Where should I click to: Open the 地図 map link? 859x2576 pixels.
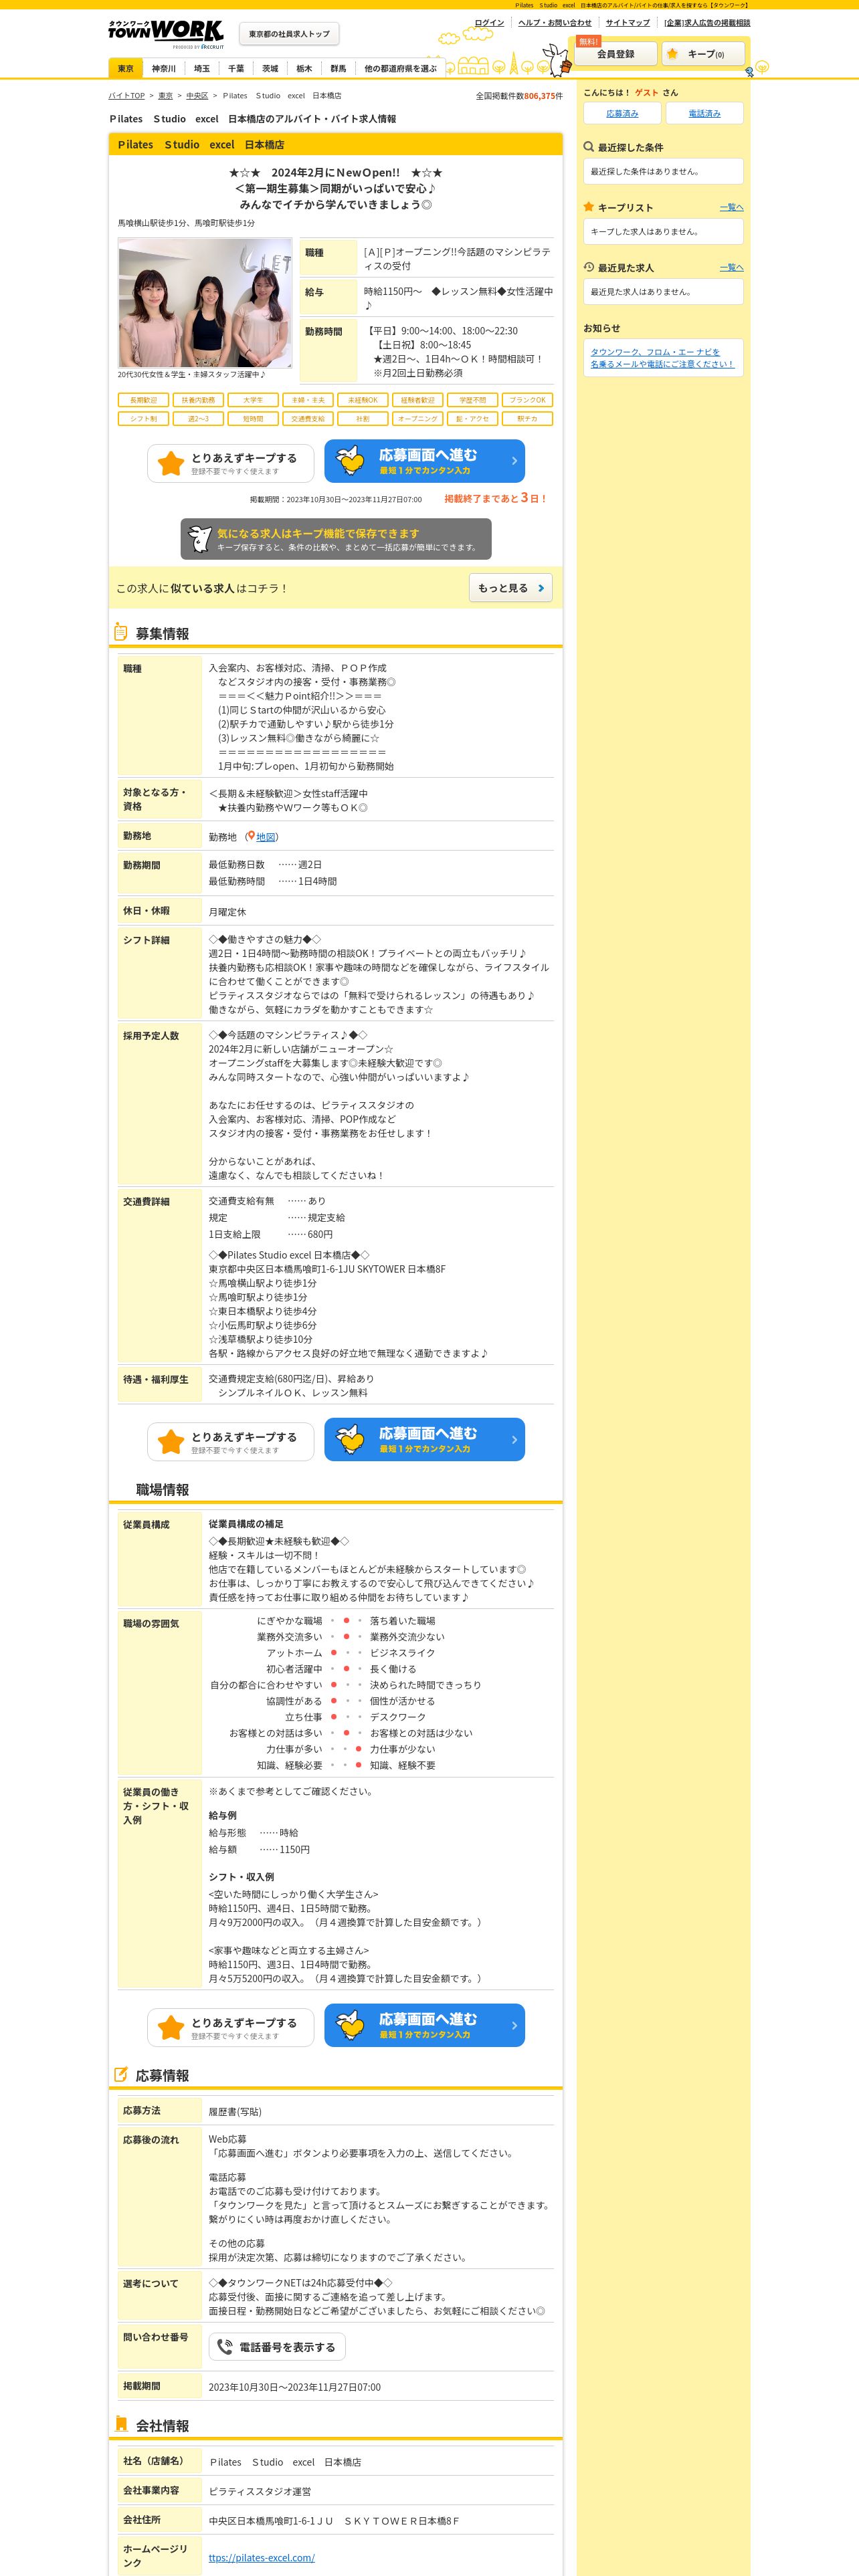click(x=265, y=837)
